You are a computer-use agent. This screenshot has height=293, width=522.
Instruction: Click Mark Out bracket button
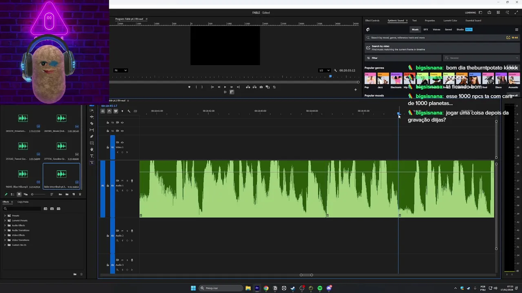(202, 87)
